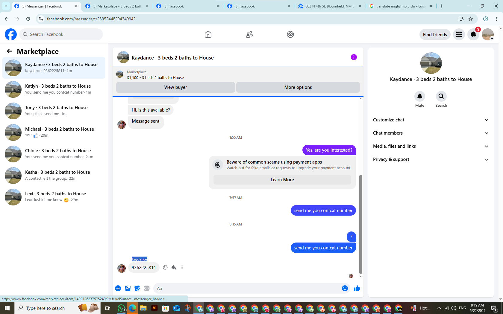Open more actions plus icon in composer

[118, 288]
